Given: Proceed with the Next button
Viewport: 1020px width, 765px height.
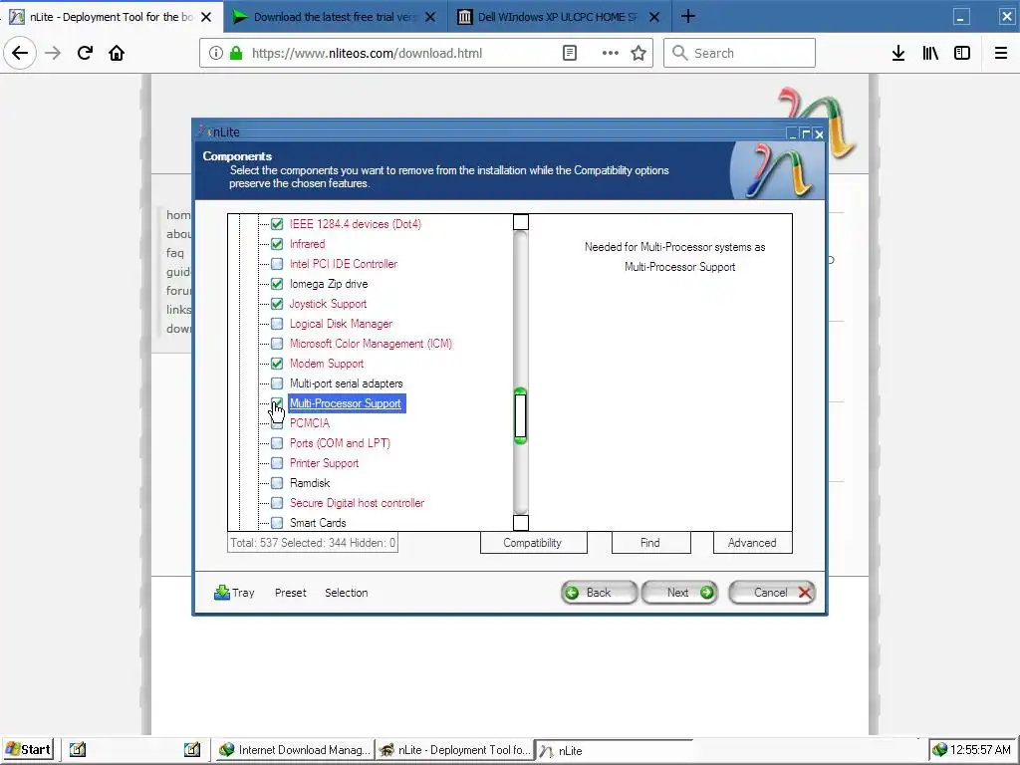Looking at the screenshot, I should 679,593.
